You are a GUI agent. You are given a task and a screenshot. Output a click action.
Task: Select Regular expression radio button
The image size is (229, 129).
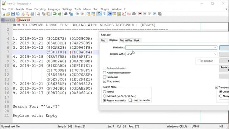pyautogui.click(x=104, y=100)
